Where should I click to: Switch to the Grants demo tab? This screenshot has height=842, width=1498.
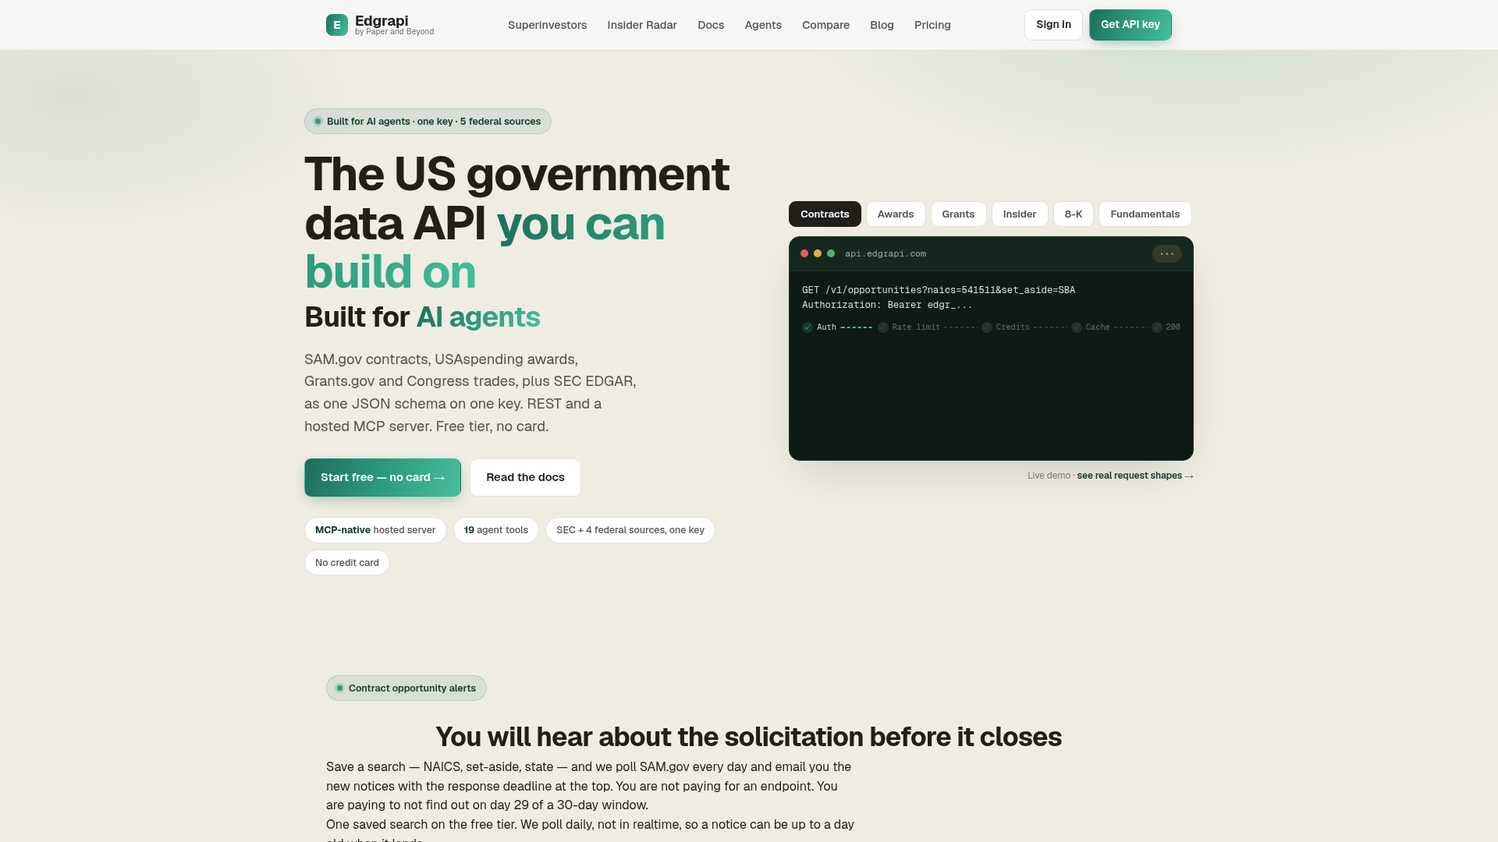(958, 214)
